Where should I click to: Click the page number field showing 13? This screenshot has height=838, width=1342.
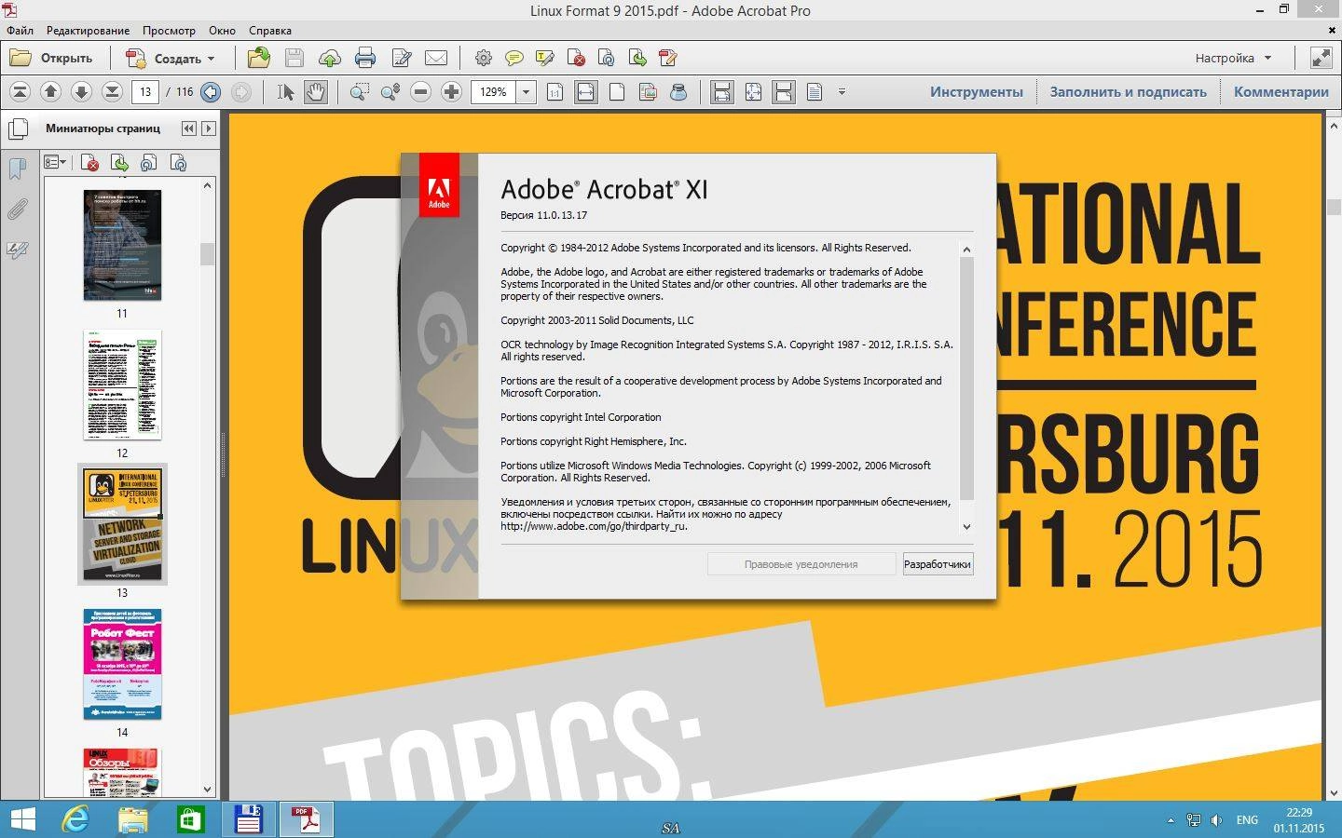pyautogui.click(x=145, y=91)
